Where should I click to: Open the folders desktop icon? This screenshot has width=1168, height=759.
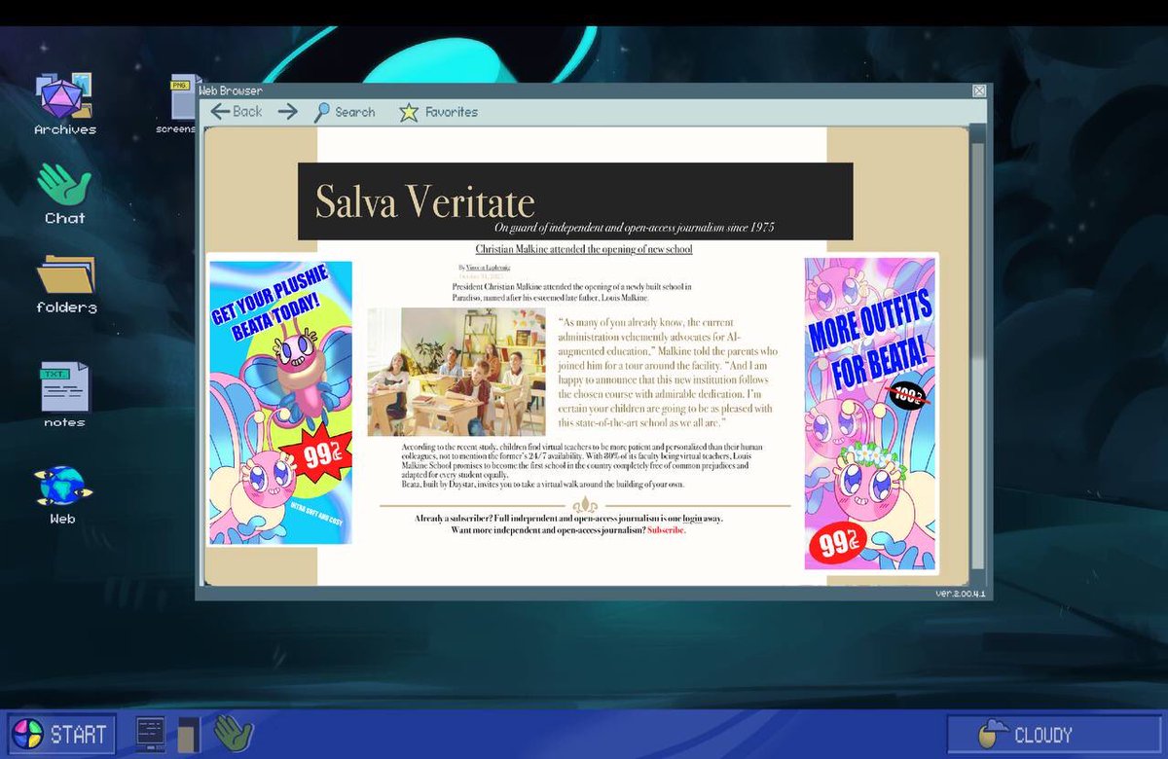coord(65,283)
